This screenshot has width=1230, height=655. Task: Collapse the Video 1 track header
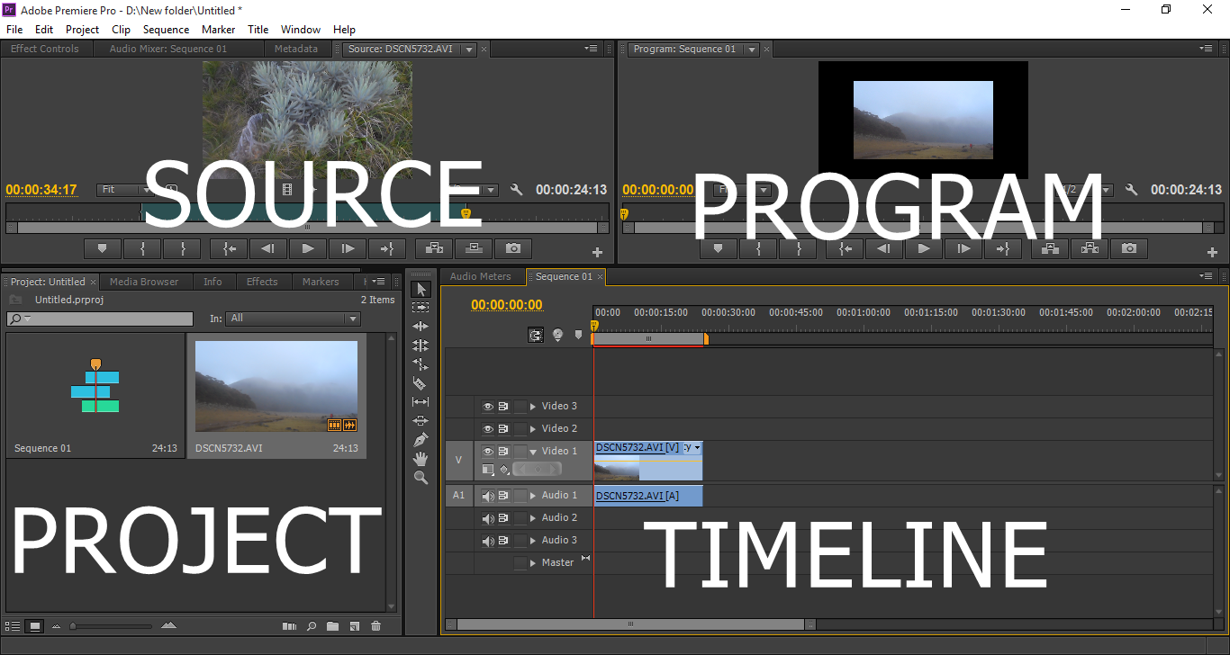[533, 451]
